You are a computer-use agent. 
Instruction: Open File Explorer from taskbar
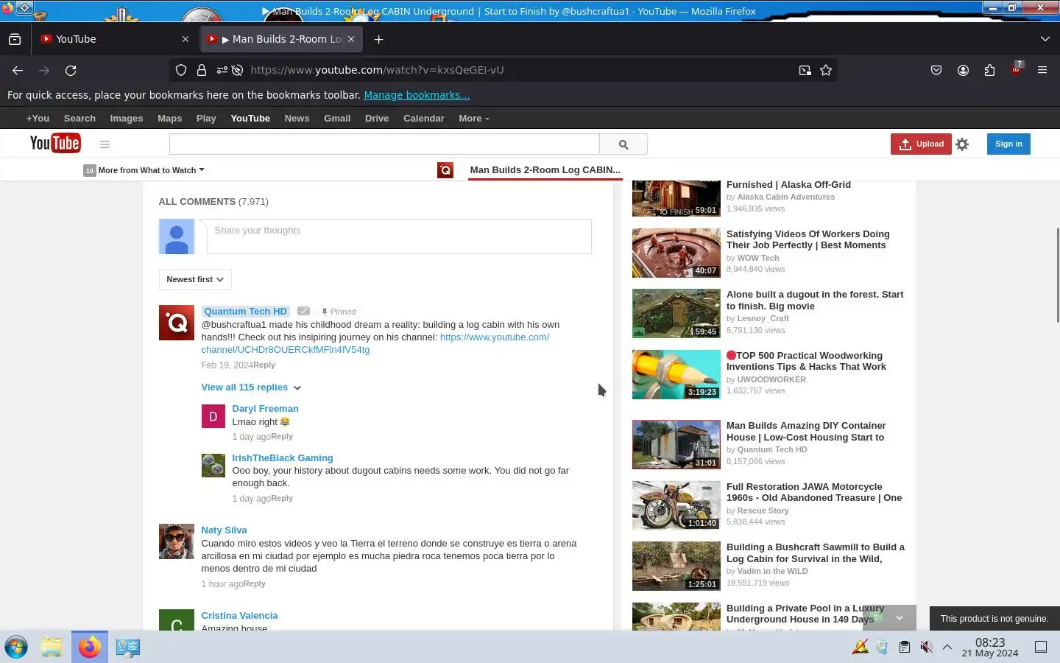[52, 647]
